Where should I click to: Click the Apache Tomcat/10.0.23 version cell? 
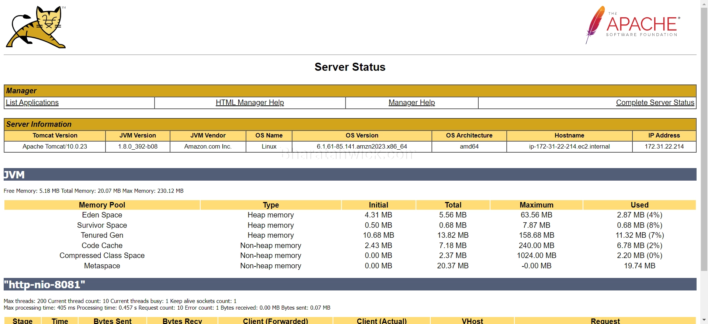click(x=55, y=146)
